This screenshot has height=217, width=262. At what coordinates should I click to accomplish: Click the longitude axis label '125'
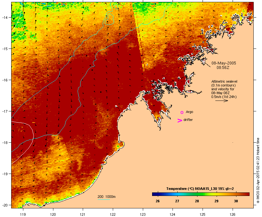pyautogui.click(x=203, y=214)
